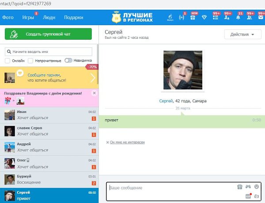Viewport: 265px width, 203px height.
Task: Click Сергей's profile photo
Action: click(x=183, y=71)
